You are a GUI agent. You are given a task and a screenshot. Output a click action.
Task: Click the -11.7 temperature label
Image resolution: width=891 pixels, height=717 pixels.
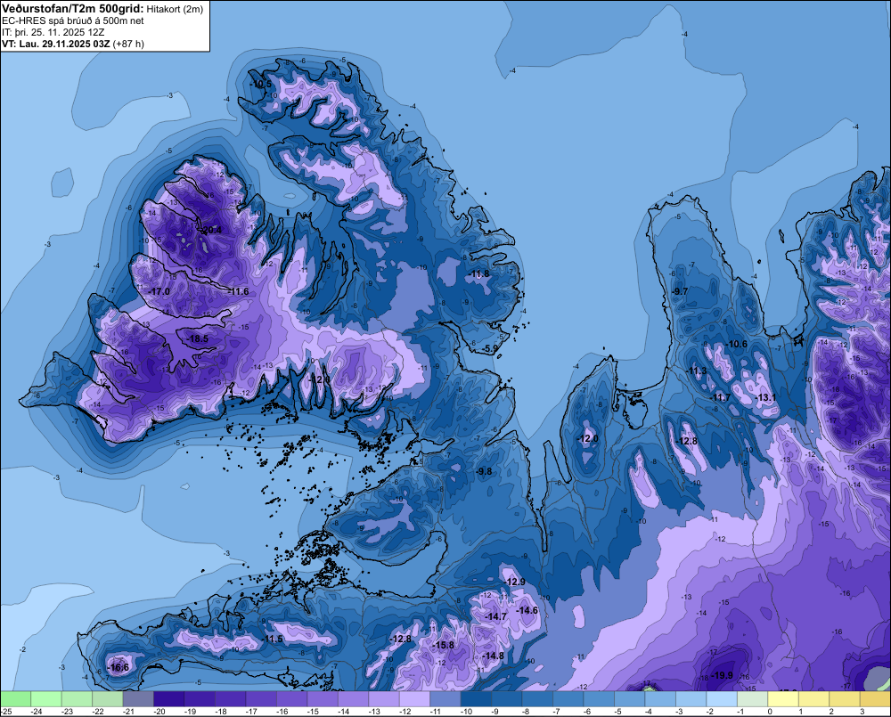[721, 397]
